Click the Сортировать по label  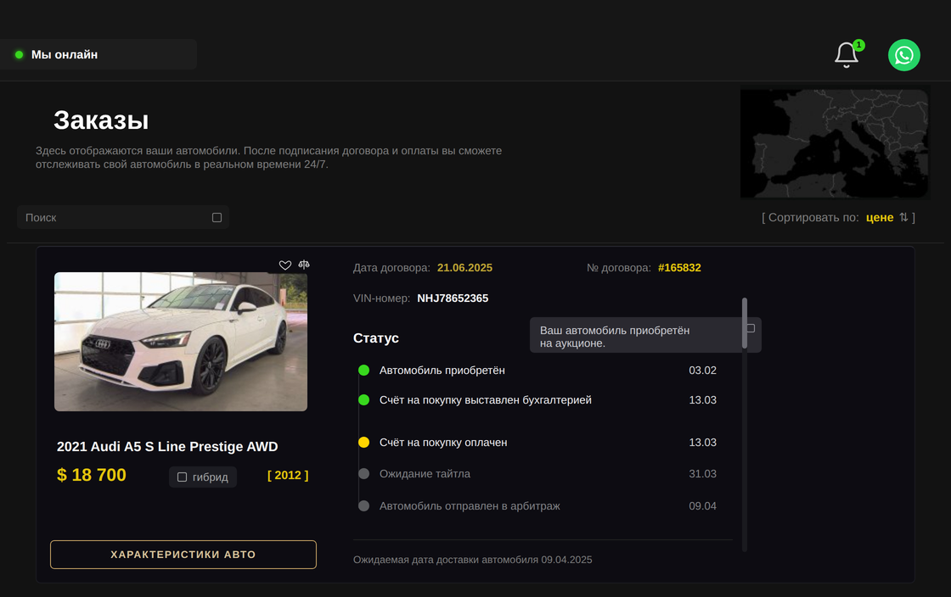(x=813, y=217)
